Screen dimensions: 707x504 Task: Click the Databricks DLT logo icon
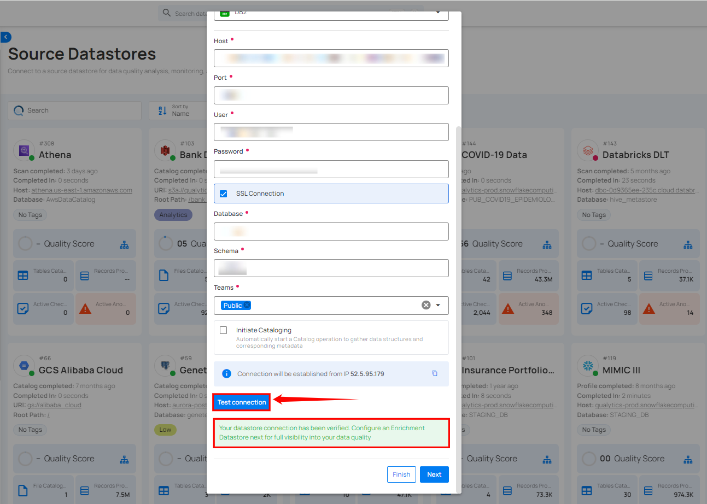[x=588, y=150]
